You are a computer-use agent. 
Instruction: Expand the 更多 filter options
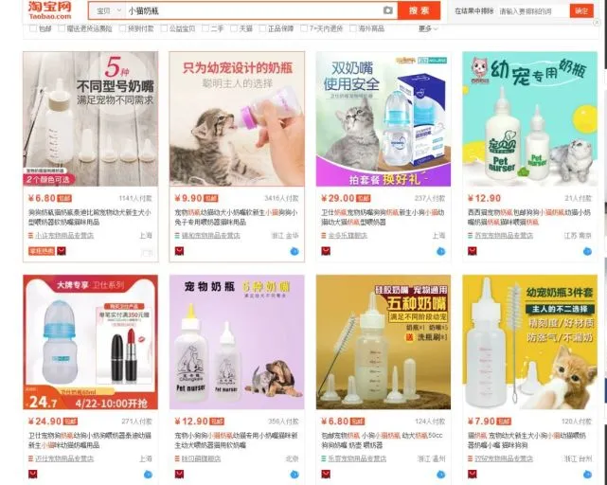coord(428,28)
